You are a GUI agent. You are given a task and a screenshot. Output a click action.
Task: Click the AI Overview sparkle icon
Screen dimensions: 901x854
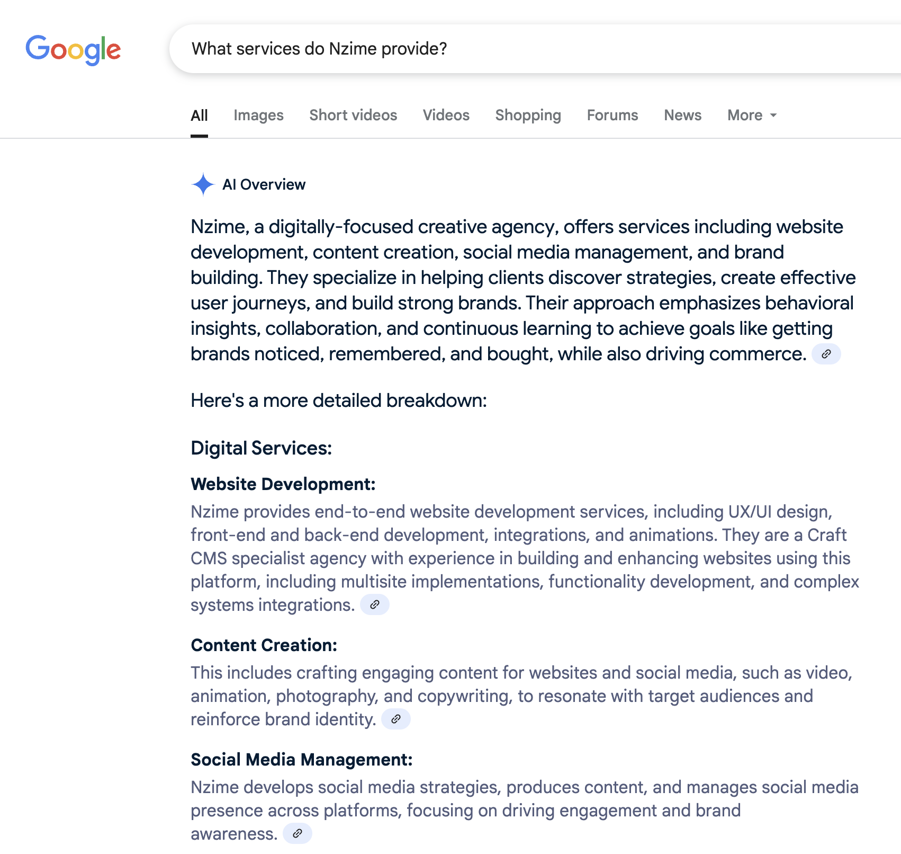pos(203,184)
